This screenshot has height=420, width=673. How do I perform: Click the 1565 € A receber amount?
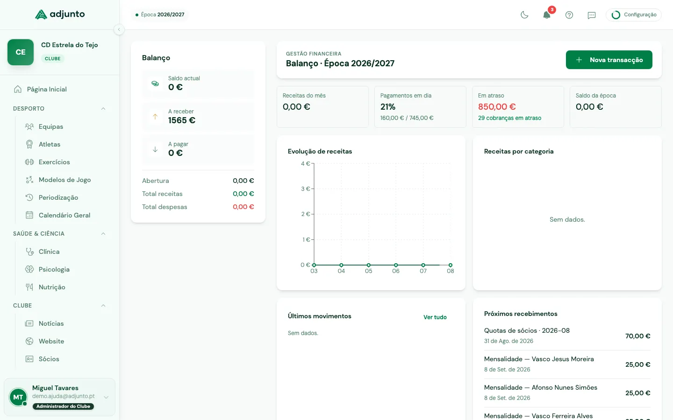pyautogui.click(x=182, y=120)
